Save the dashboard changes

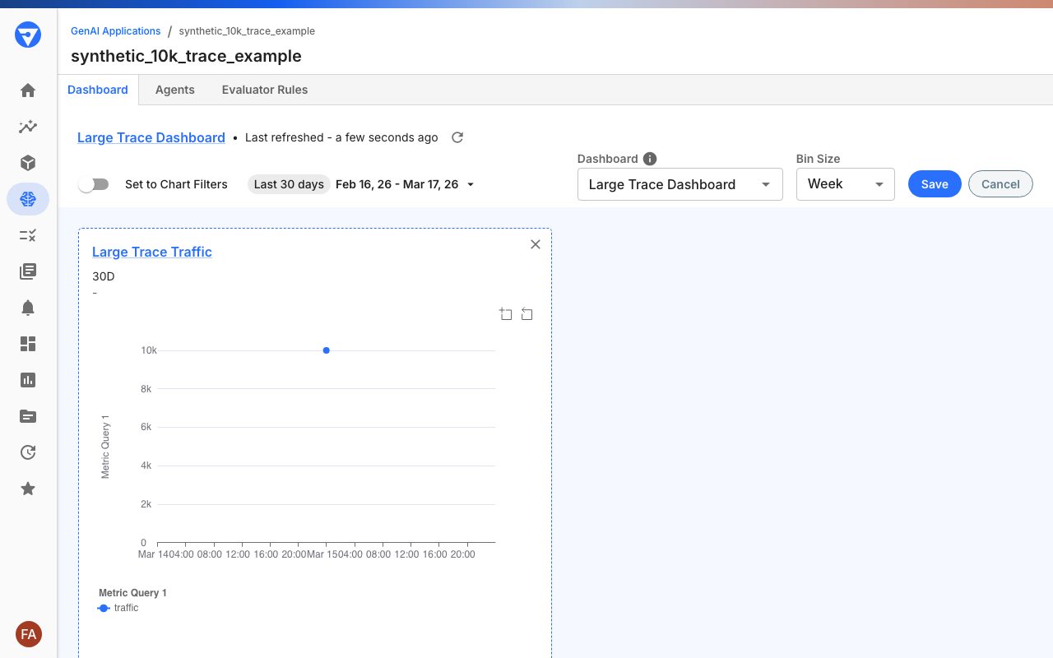click(935, 184)
